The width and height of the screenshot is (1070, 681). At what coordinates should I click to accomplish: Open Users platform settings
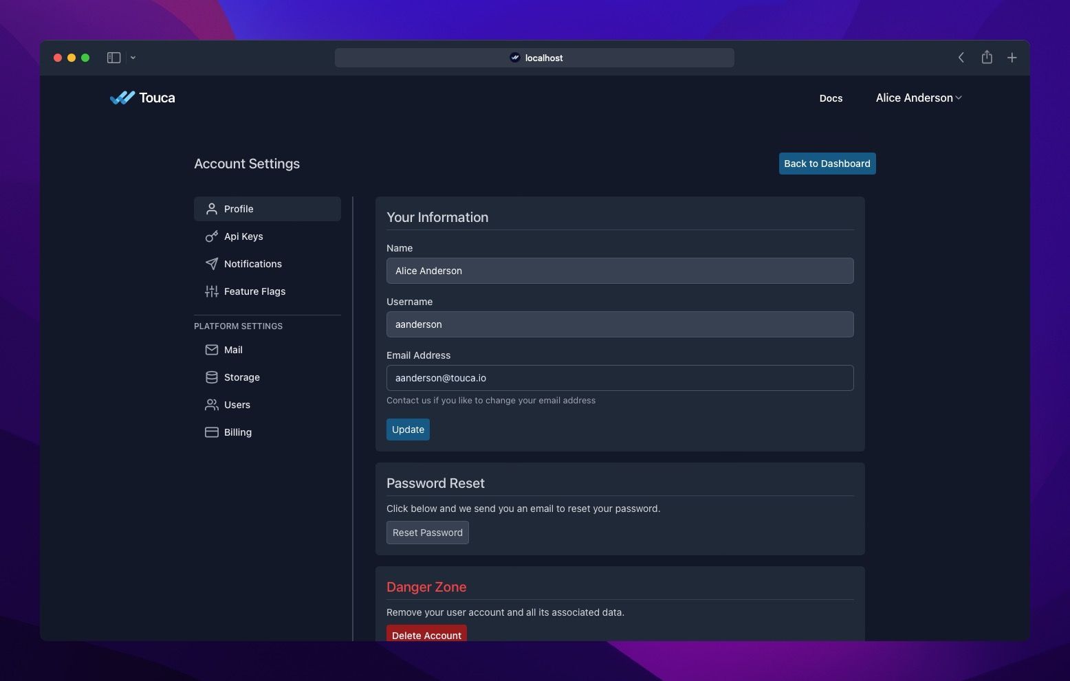[x=267, y=405]
